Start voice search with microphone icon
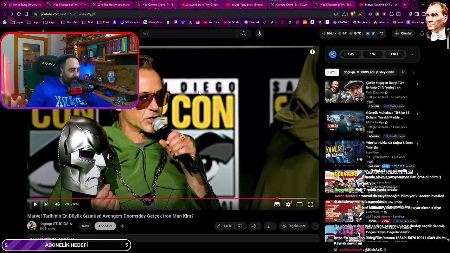 click(x=259, y=33)
